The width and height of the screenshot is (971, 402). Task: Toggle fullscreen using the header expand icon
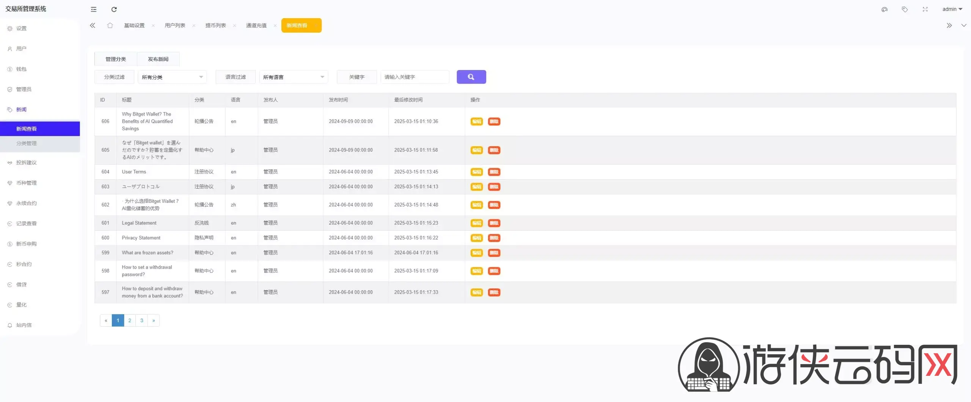(x=925, y=9)
